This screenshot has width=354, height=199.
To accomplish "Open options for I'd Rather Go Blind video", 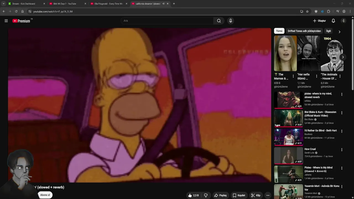I will point(342,131).
